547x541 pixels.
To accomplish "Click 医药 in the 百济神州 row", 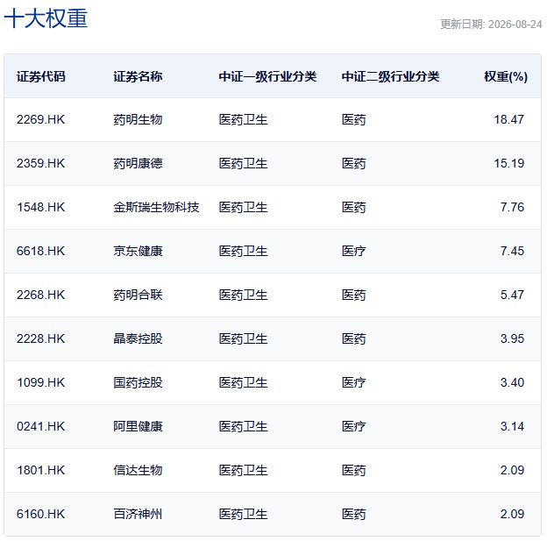I will coord(354,514).
